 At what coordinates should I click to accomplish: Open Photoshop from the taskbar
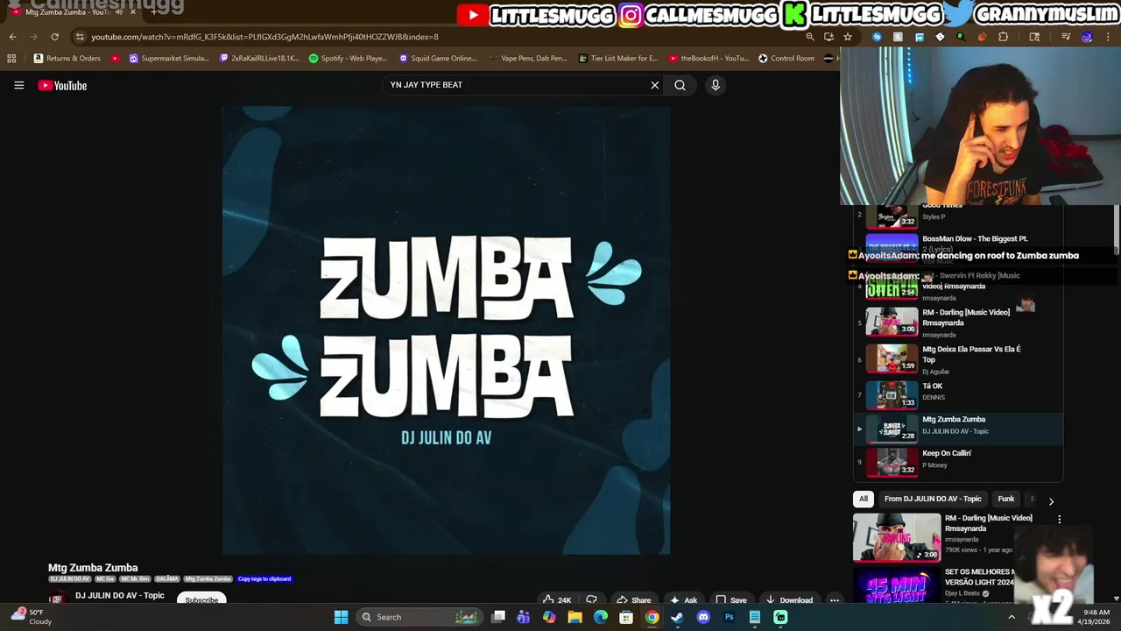click(729, 617)
